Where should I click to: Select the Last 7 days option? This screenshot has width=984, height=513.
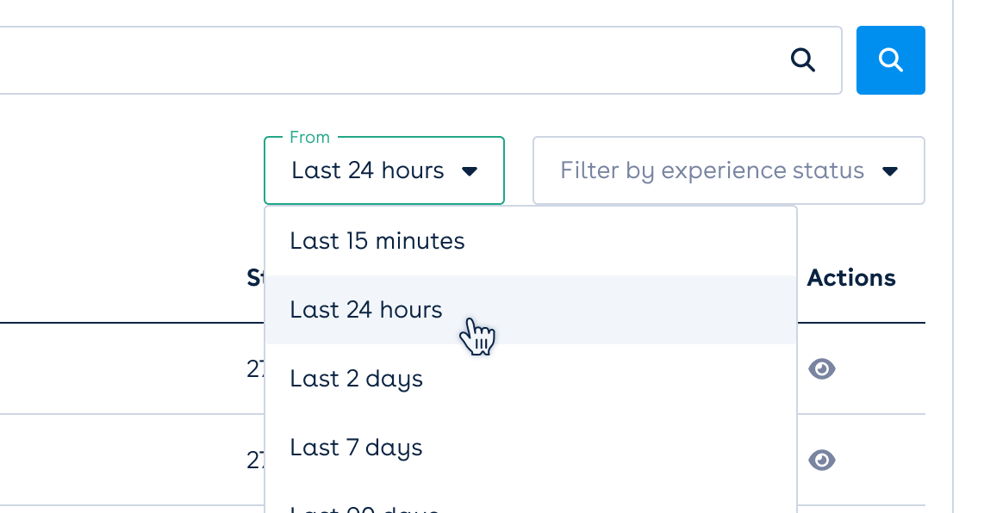357,448
